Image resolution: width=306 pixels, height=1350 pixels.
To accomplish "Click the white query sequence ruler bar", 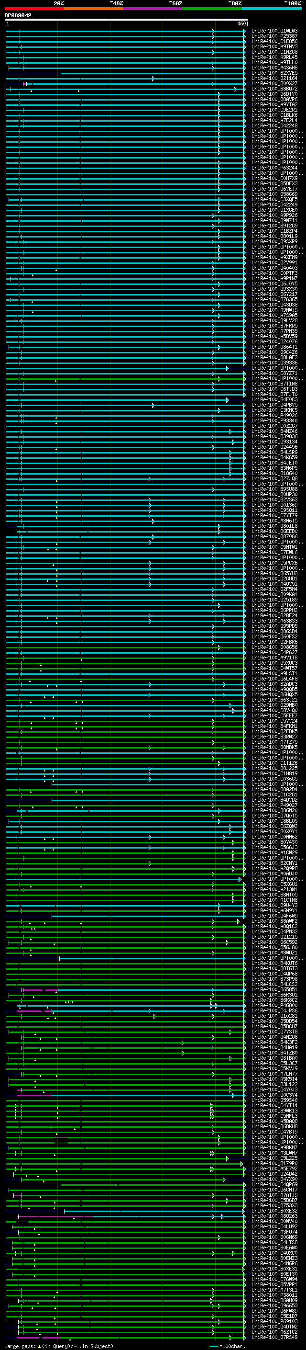I will point(126,20).
